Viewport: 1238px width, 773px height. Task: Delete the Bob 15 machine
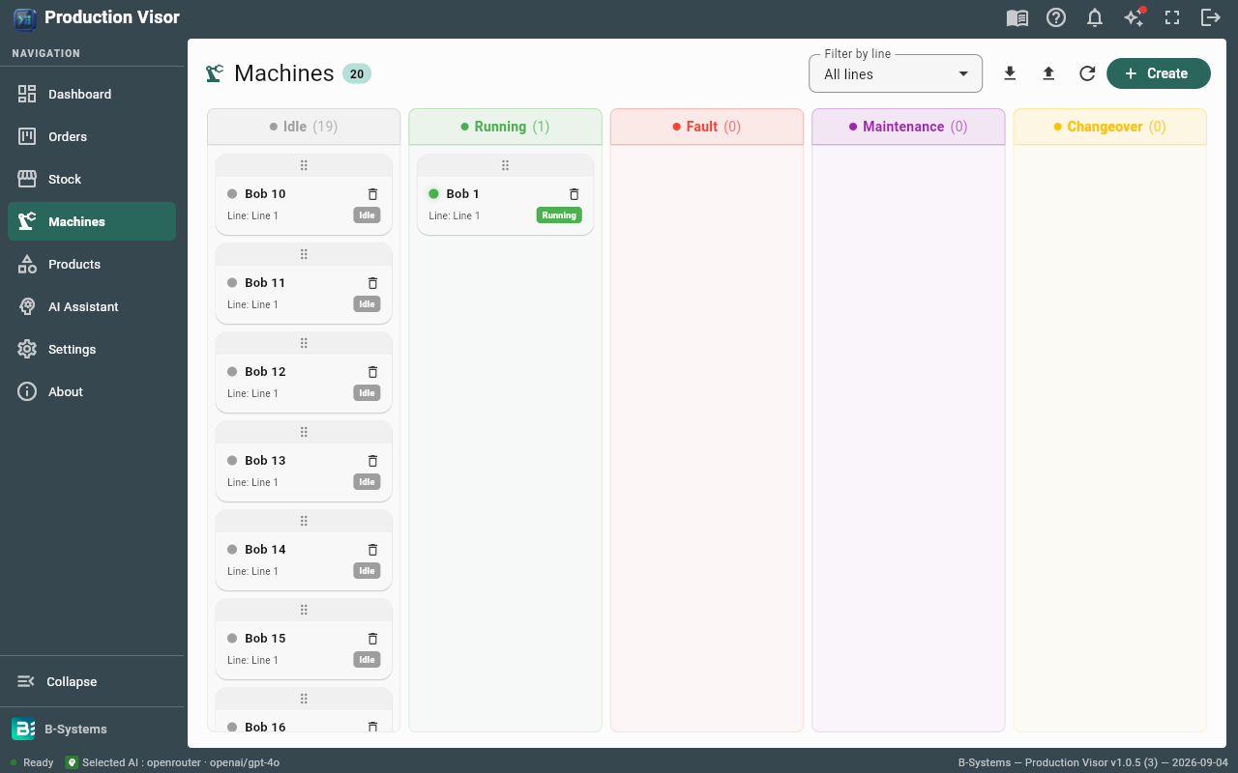point(372,639)
